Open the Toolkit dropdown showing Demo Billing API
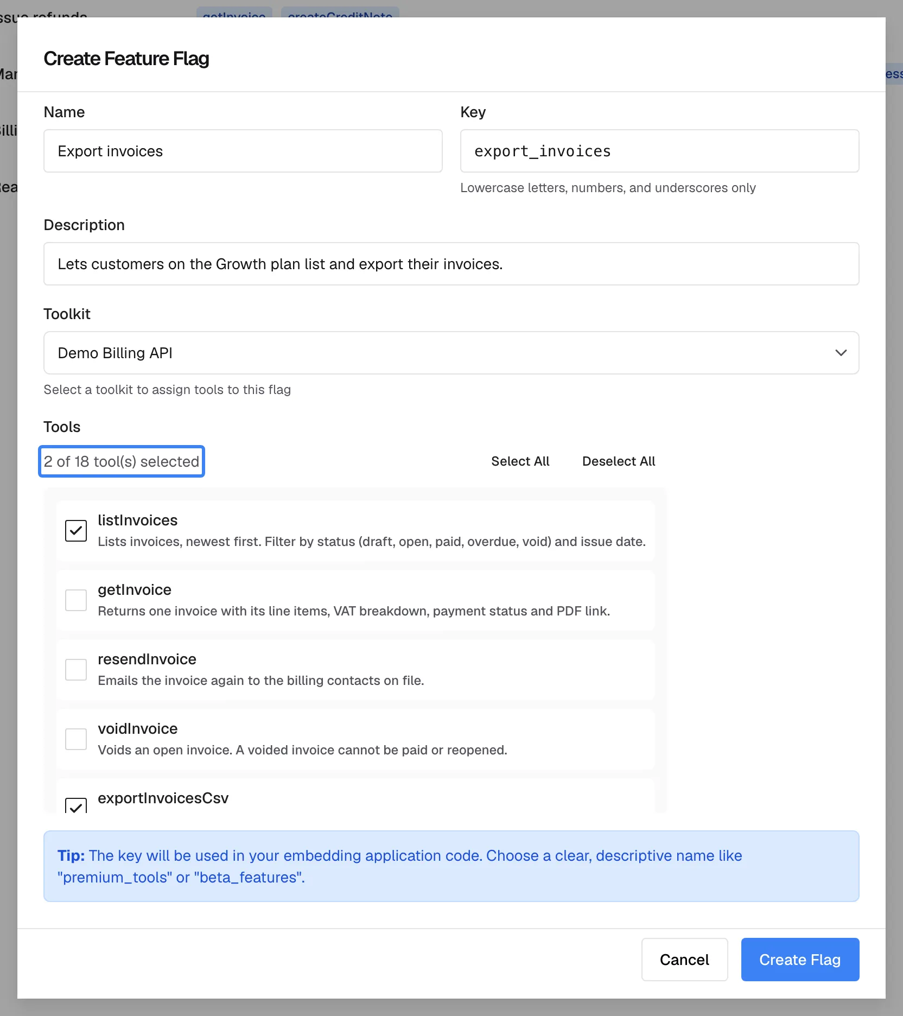Image resolution: width=903 pixels, height=1016 pixels. tap(452, 353)
